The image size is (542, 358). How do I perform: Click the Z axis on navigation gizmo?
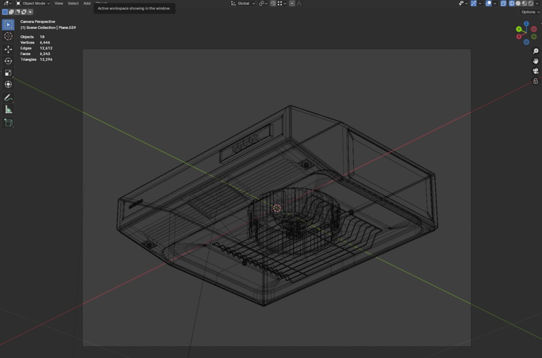coord(526,24)
